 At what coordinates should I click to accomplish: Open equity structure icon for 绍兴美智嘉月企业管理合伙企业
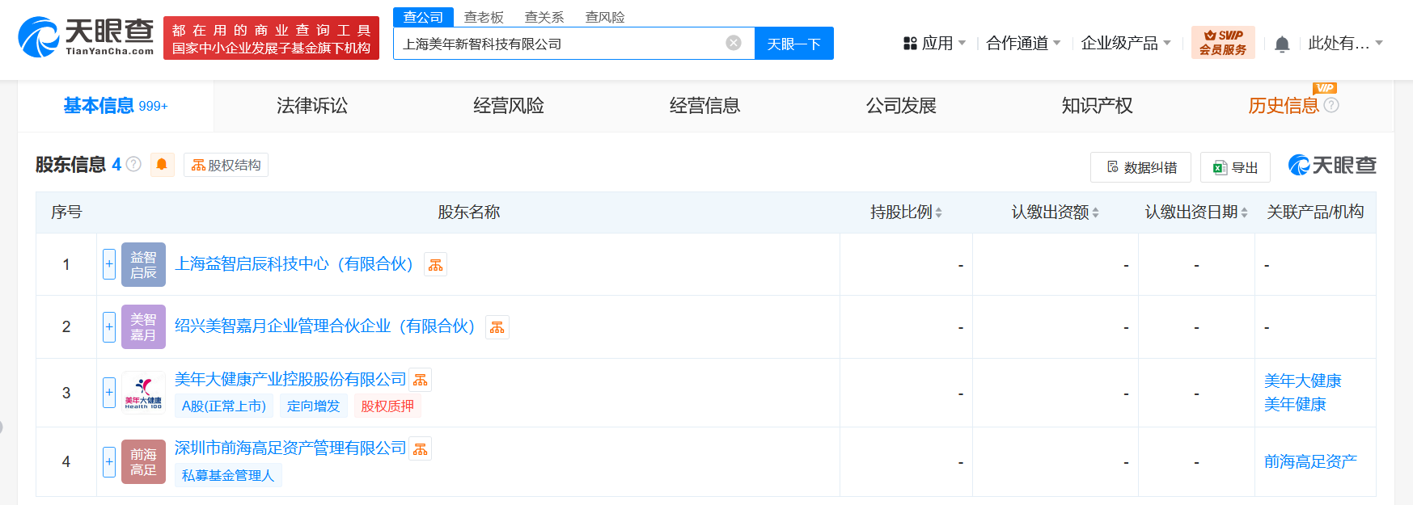point(497,327)
